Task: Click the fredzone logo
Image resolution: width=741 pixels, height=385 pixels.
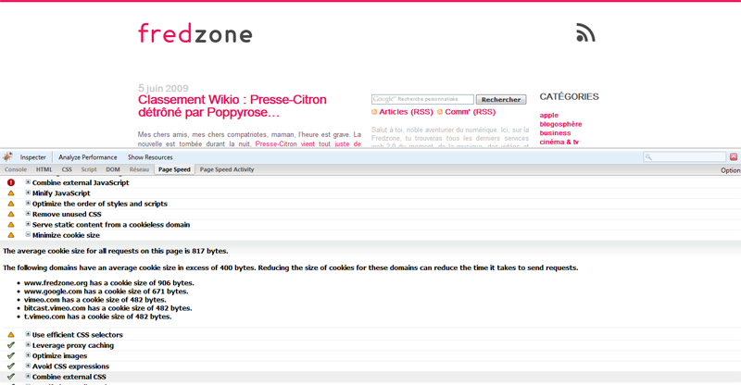Action: tap(195, 33)
